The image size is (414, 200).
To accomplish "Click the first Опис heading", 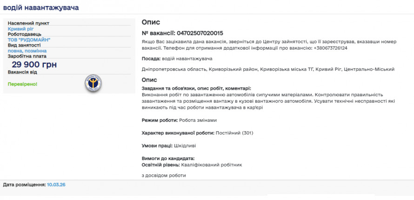I will click(151, 22).
